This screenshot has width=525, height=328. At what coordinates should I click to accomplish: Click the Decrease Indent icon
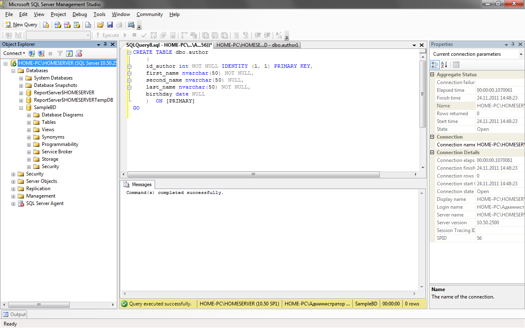click(258, 35)
